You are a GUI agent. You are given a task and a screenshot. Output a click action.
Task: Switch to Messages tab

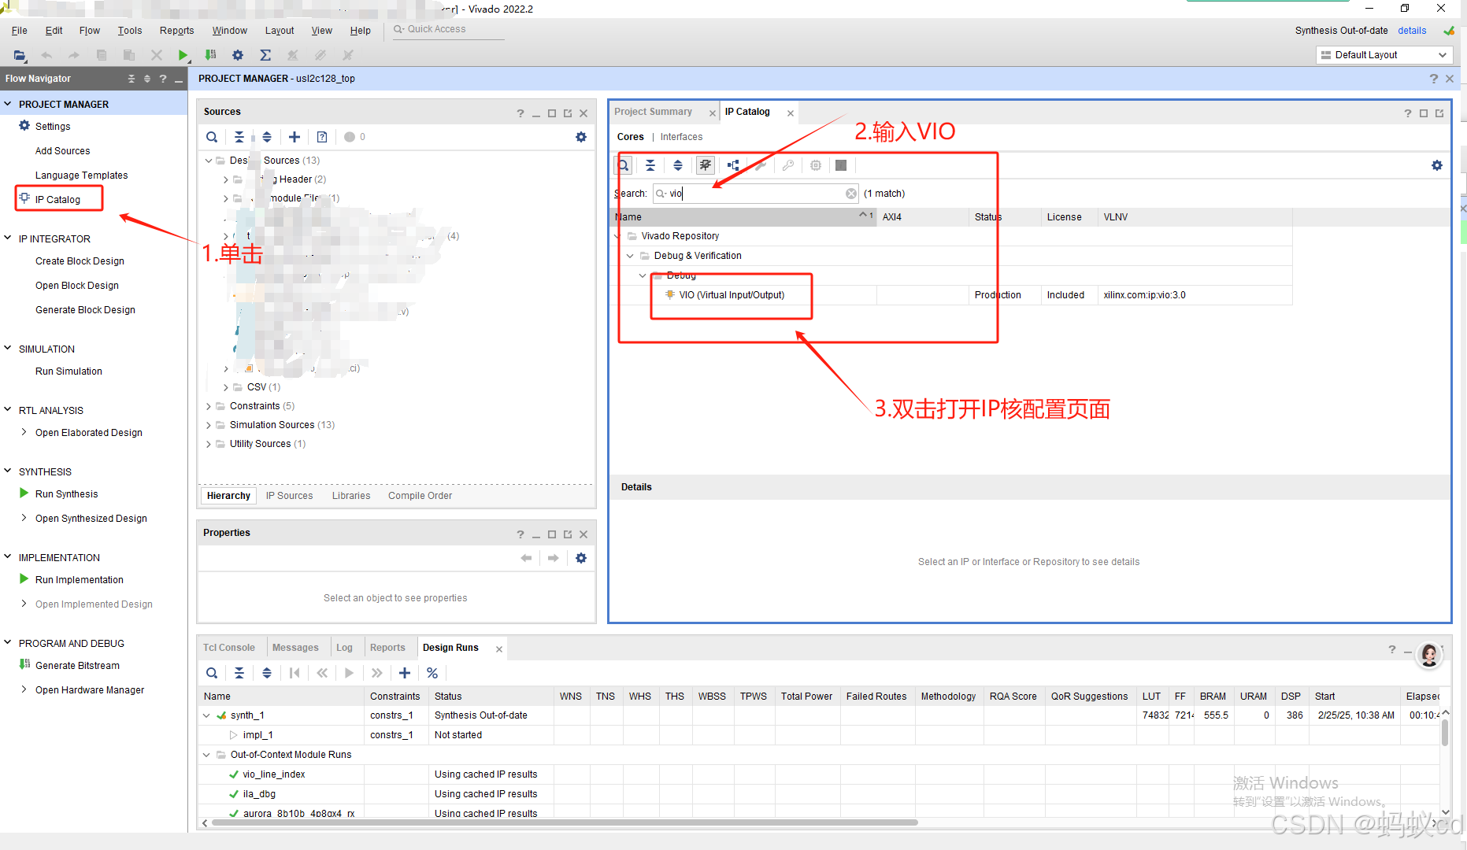pos(295,648)
